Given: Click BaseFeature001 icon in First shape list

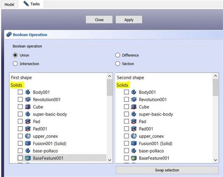Looking at the screenshot, I should (x=28, y=158).
